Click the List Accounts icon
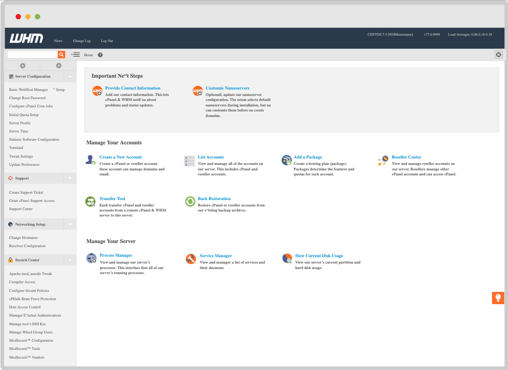This screenshot has height=370, width=508. coord(189,160)
